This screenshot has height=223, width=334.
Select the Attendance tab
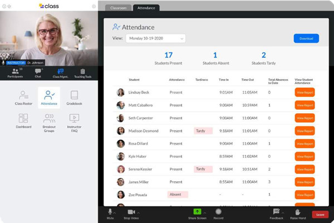(146, 8)
